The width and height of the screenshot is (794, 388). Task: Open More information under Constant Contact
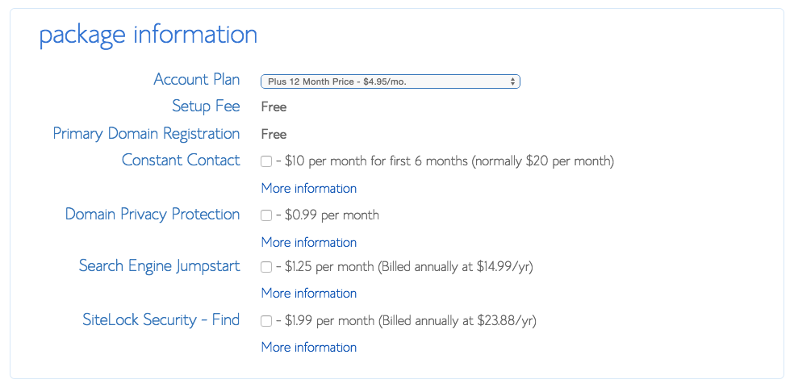click(x=308, y=188)
